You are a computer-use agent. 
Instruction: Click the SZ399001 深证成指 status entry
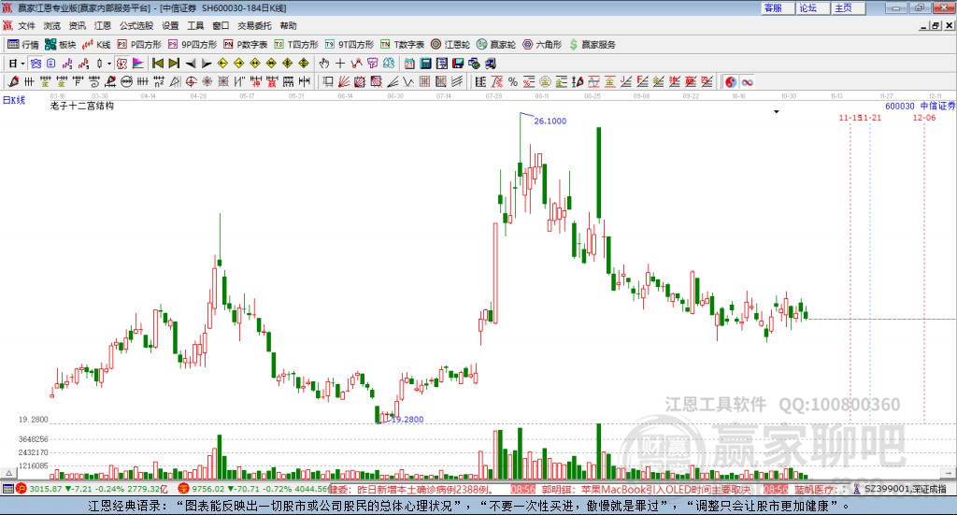901,489
